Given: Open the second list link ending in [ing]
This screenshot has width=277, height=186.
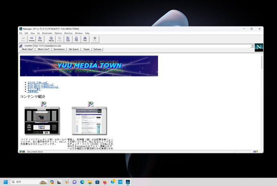Looking at the screenshot, I should (41, 85).
